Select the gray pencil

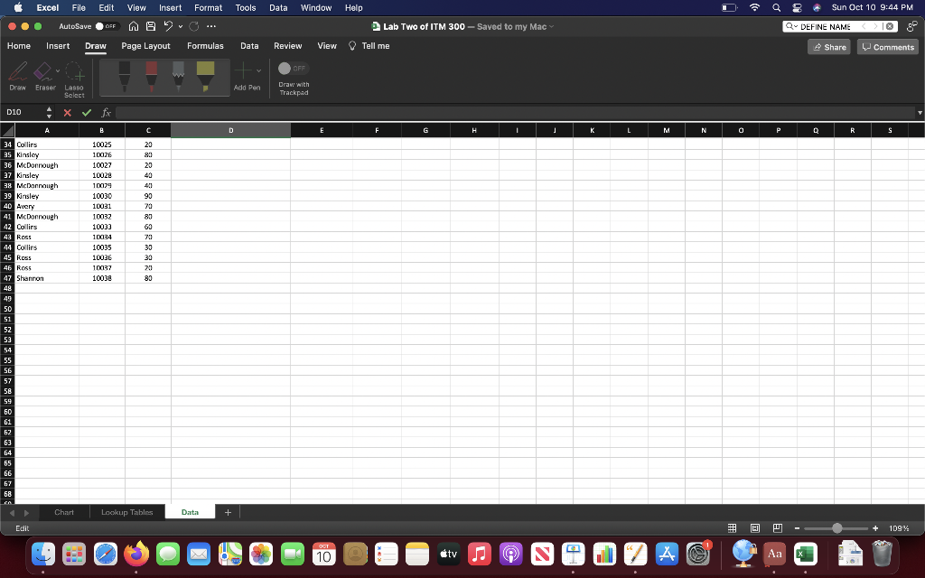click(x=176, y=72)
